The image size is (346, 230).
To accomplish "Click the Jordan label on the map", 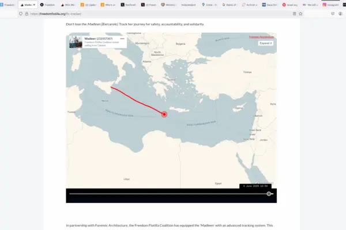I will [264, 140].
